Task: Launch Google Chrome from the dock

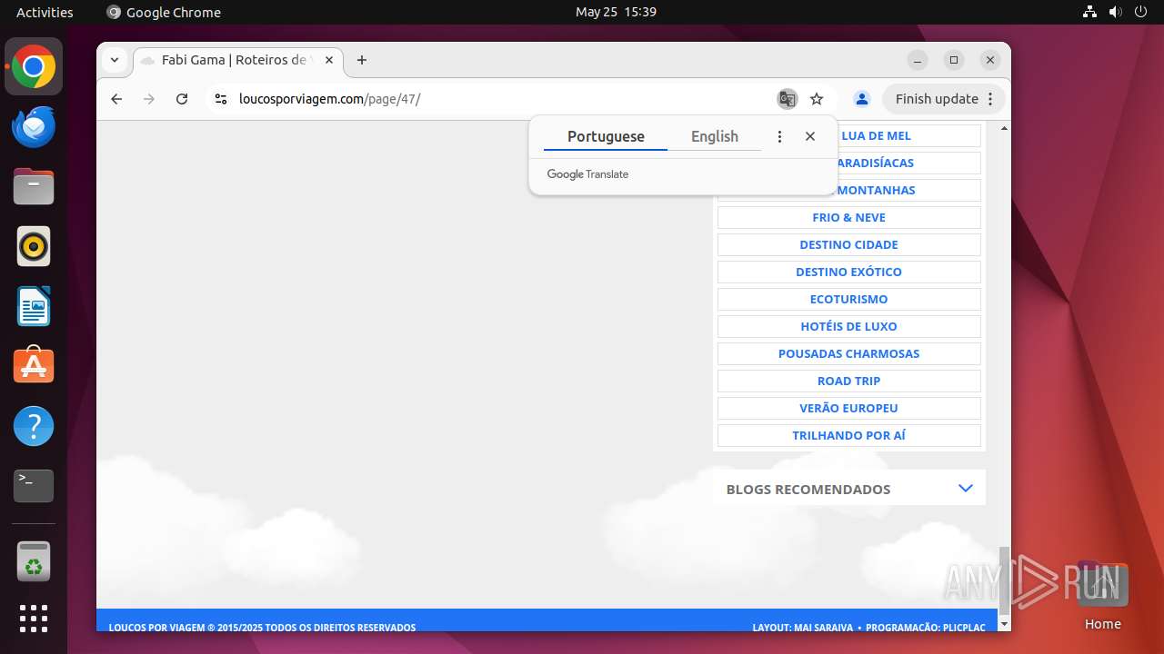Action: (34, 67)
